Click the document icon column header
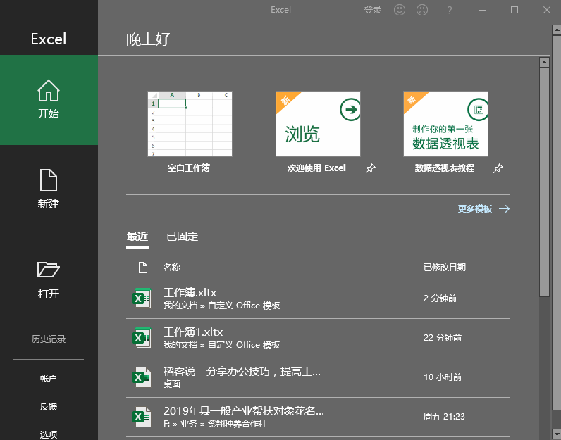Viewport: 561px width, 440px height. 143,267
